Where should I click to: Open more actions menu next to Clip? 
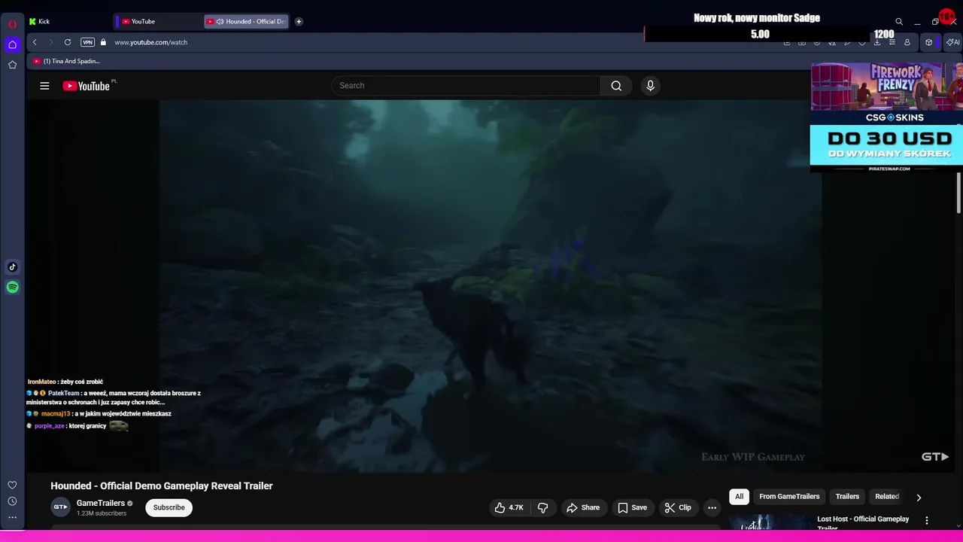[712, 507]
